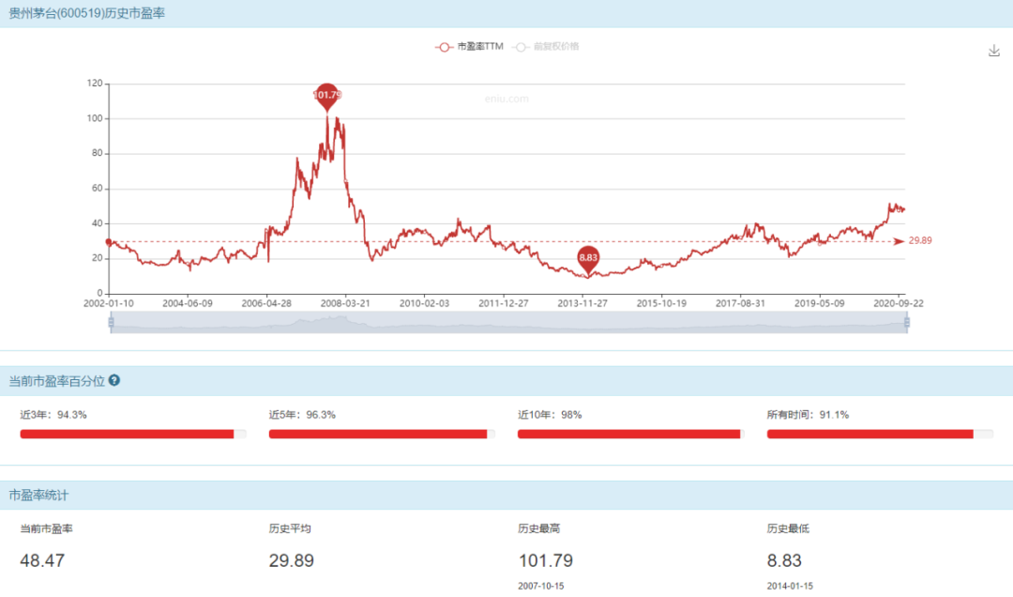Click x-axis label 2020-09-22
Image resolution: width=1013 pixels, height=597 pixels.
tap(899, 303)
